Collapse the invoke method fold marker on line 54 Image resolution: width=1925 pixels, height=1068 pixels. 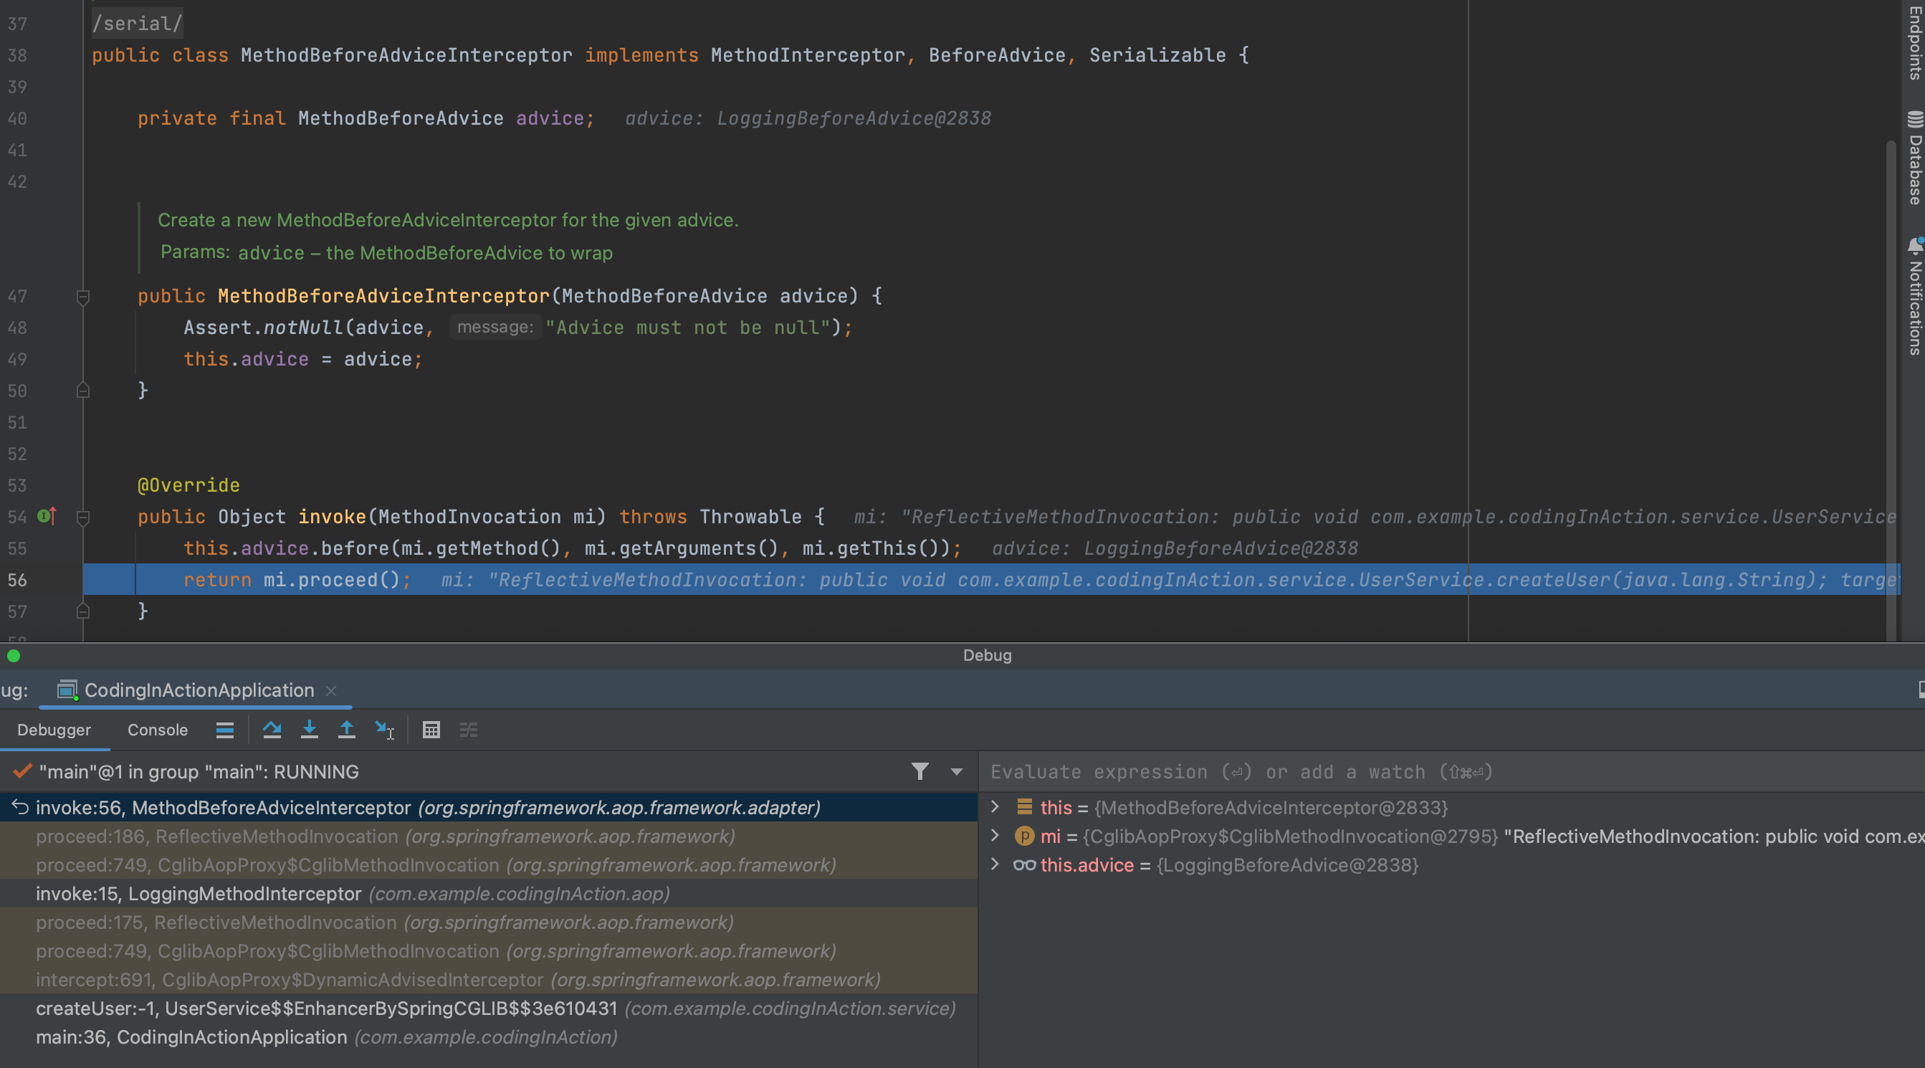(x=83, y=518)
